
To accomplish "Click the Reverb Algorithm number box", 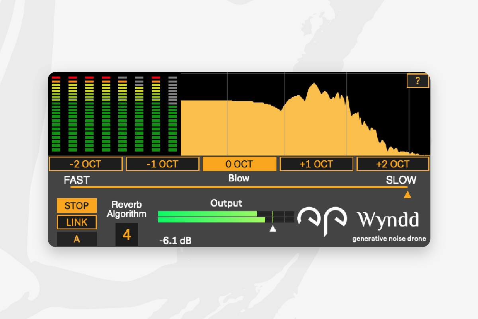I will click(x=127, y=235).
